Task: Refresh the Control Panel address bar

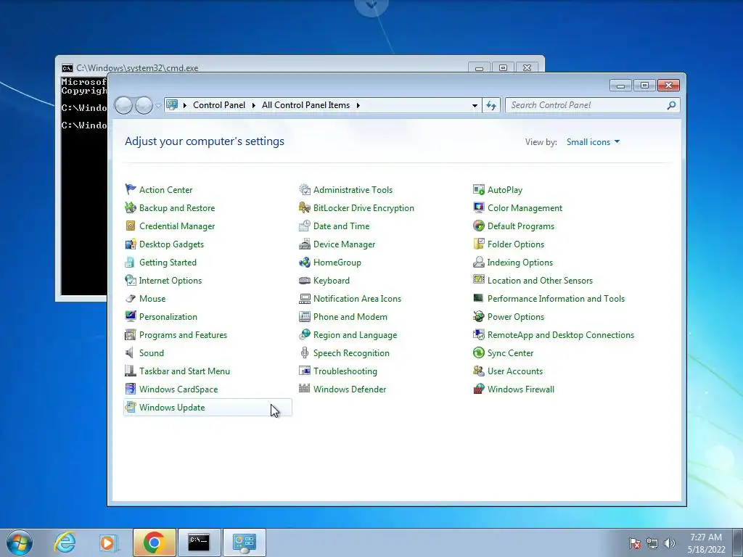Action: point(491,105)
